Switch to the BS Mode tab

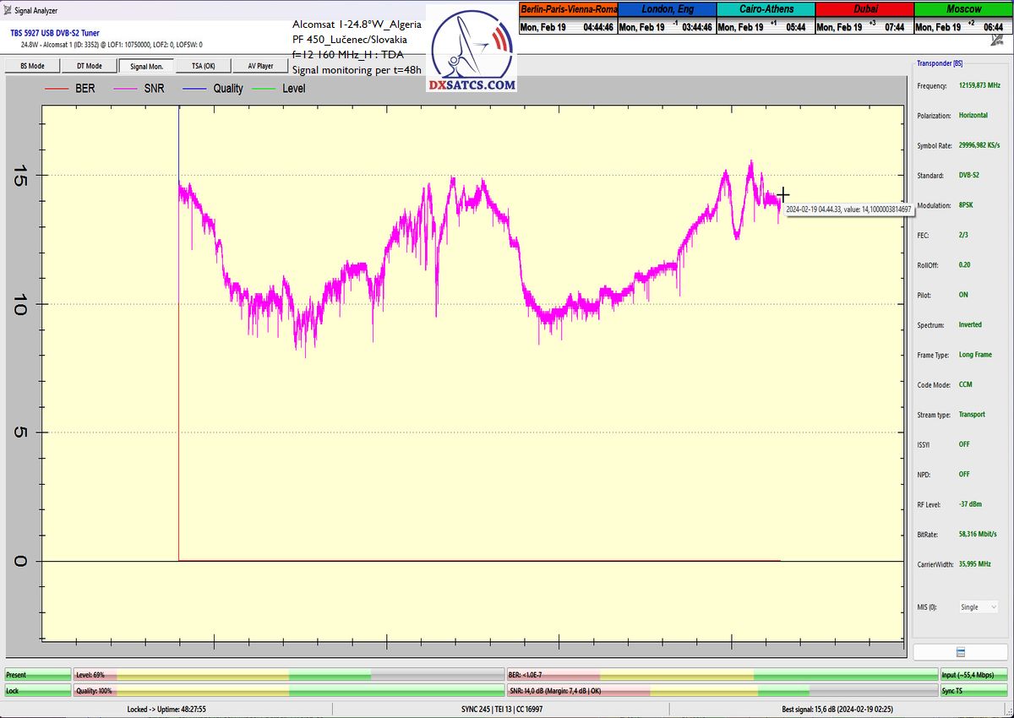coord(31,66)
